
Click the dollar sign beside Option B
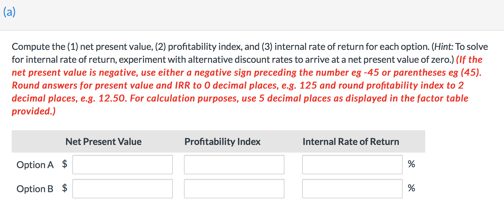pyautogui.click(x=65, y=188)
